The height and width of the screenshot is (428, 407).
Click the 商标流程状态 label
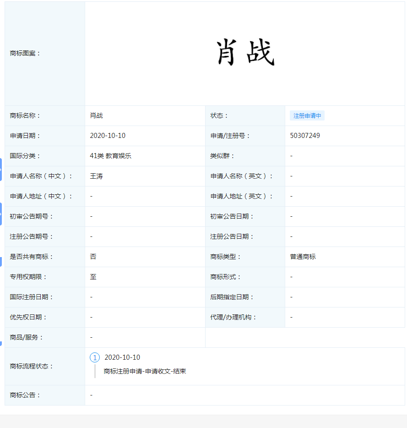click(x=32, y=366)
